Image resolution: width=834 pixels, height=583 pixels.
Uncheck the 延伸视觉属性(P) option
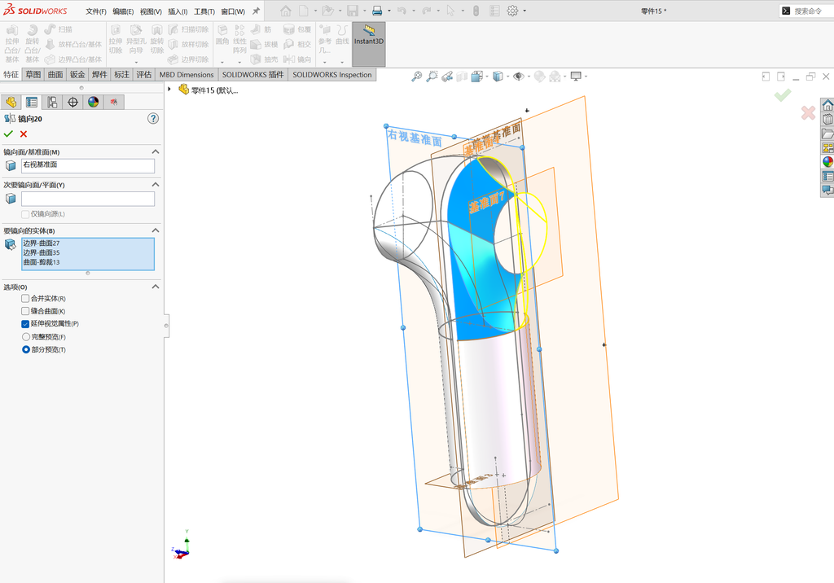click(25, 323)
